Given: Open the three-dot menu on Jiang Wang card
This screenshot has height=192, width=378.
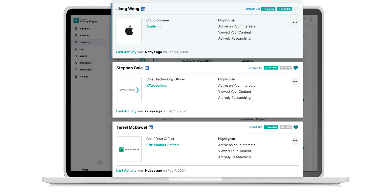Looking at the screenshot, I should 295,22.
